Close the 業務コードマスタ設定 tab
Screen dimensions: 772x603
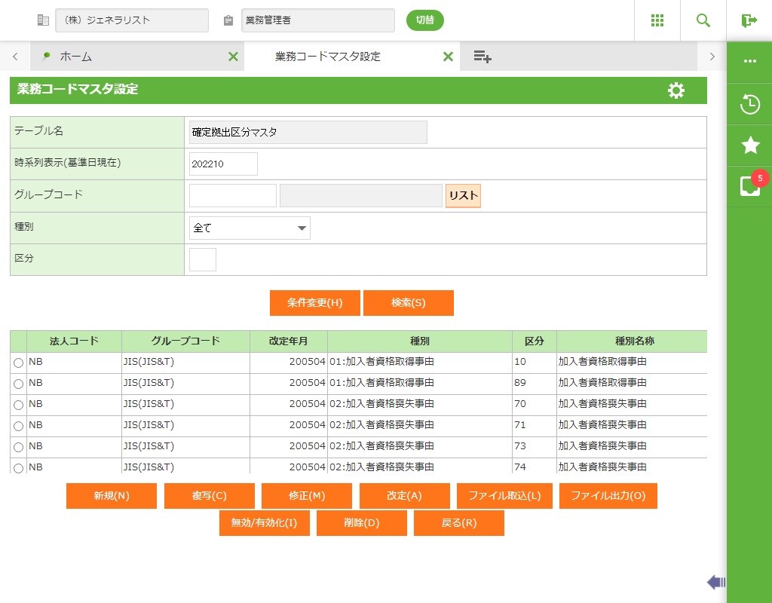(448, 57)
